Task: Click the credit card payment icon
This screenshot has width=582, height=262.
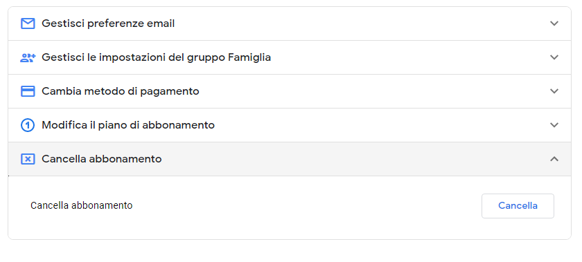Action: pyautogui.click(x=28, y=91)
